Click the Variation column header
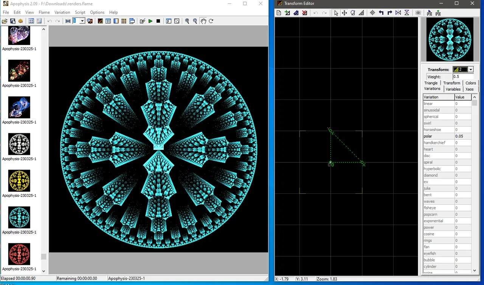The image size is (484, 285). 439,97
